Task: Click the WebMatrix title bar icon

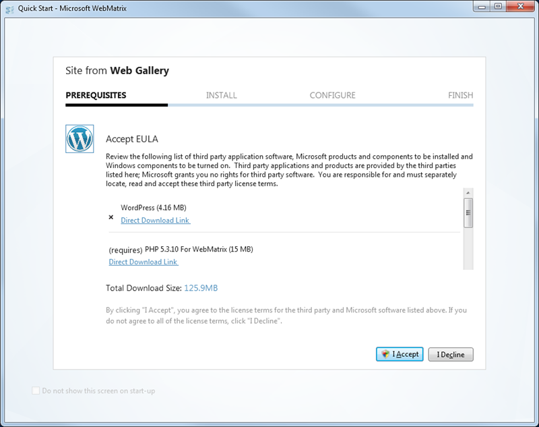Action: [9, 9]
